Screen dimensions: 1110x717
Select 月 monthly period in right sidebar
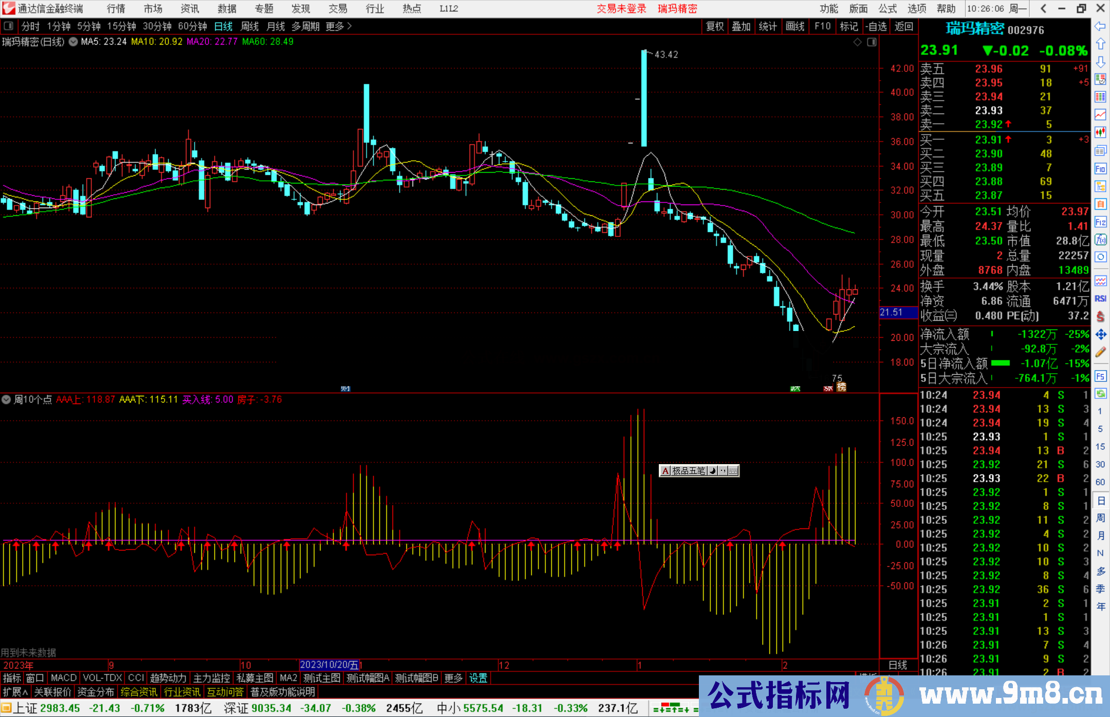click(1100, 536)
